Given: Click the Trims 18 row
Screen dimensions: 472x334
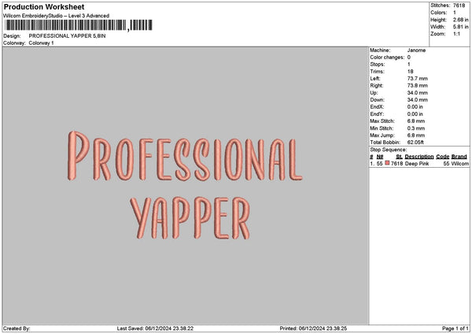Looking at the screenshot, I should [x=392, y=72].
